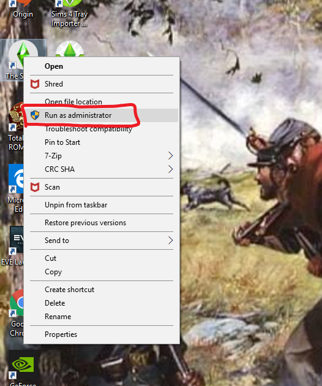
Task: Click the shield icon beside Run as administrator
Action: tap(35, 115)
